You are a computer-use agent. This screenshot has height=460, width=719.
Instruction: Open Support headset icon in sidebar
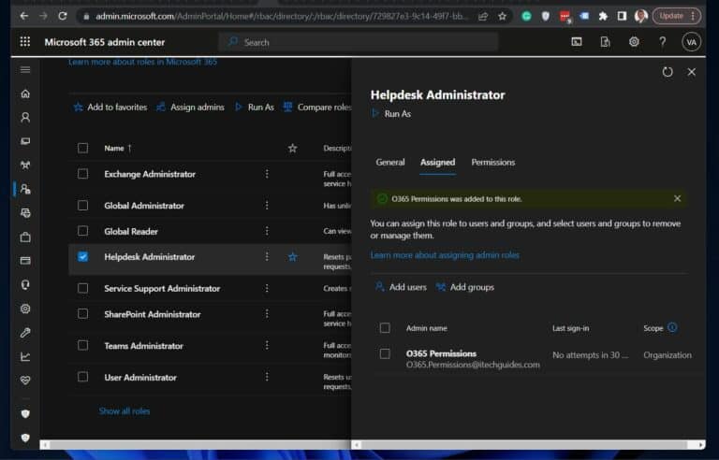point(25,284)
